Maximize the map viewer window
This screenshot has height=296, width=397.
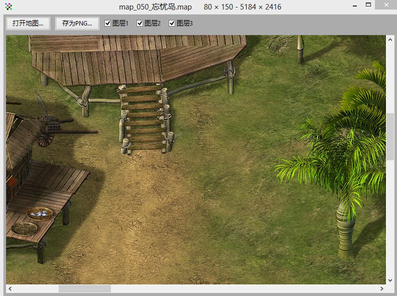pyautogui.click(x=368, y=5)
